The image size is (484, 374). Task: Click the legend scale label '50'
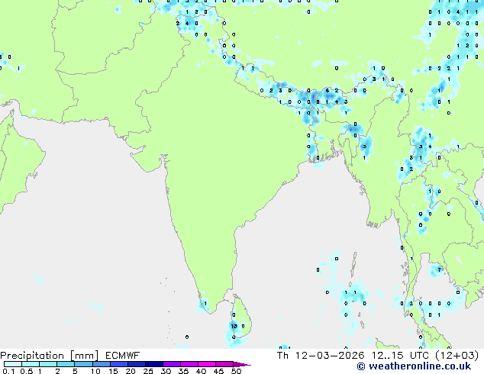(x=236, y=371)
